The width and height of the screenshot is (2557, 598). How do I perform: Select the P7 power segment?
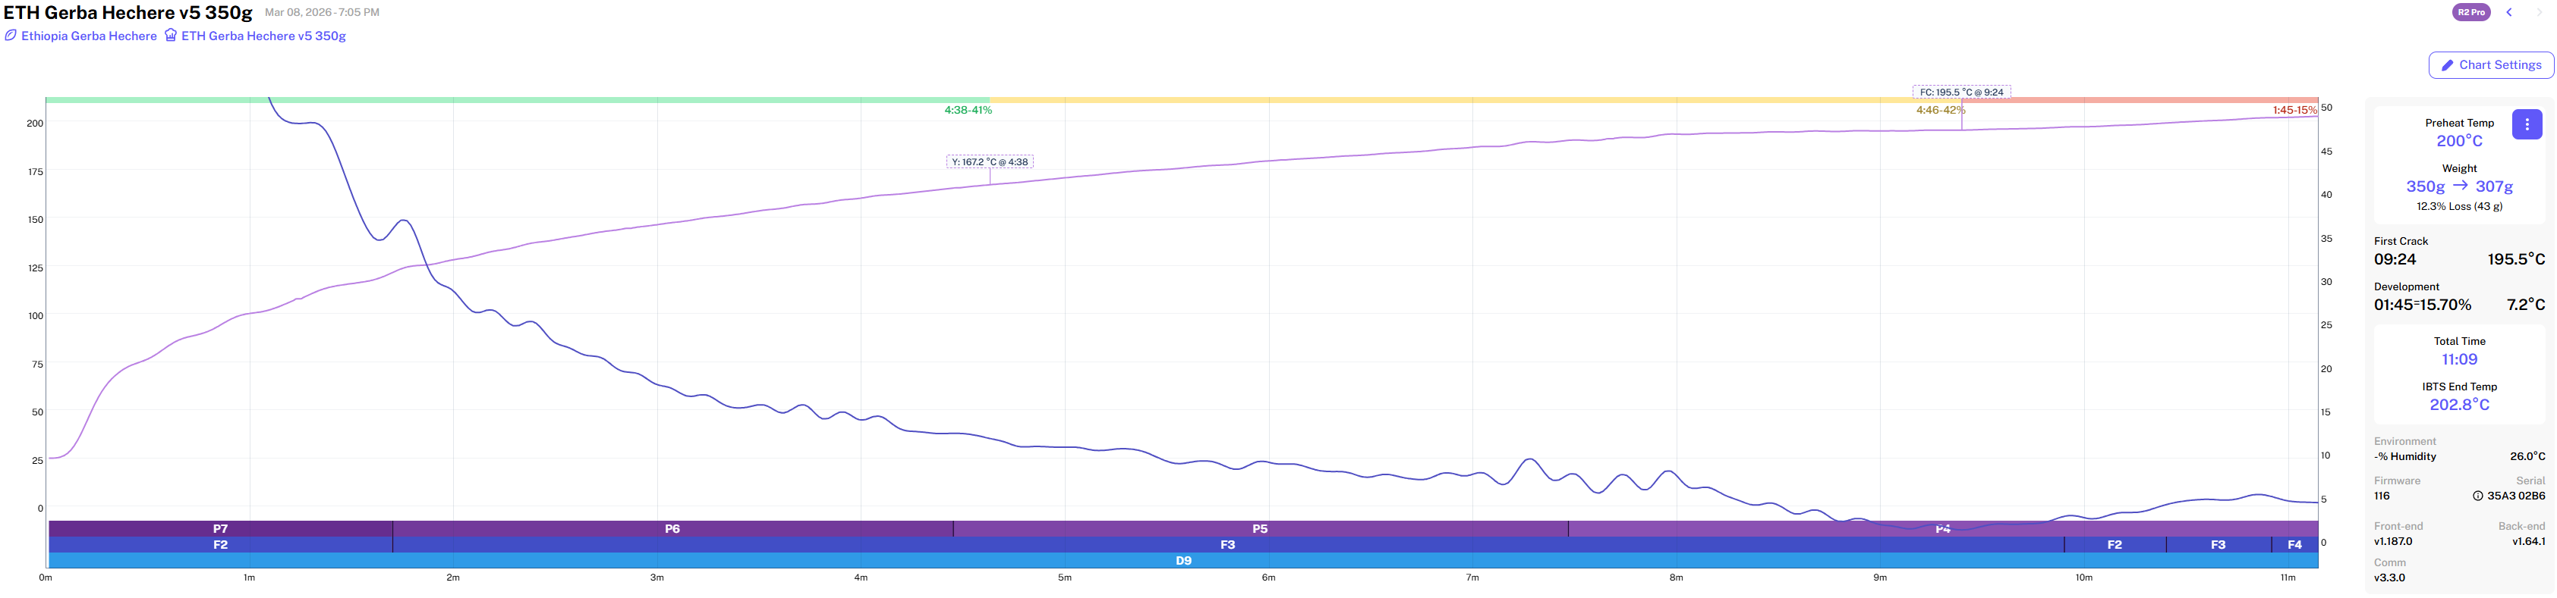[x=220, y=528]
